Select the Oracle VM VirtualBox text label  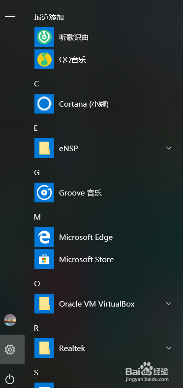(97, 304)
